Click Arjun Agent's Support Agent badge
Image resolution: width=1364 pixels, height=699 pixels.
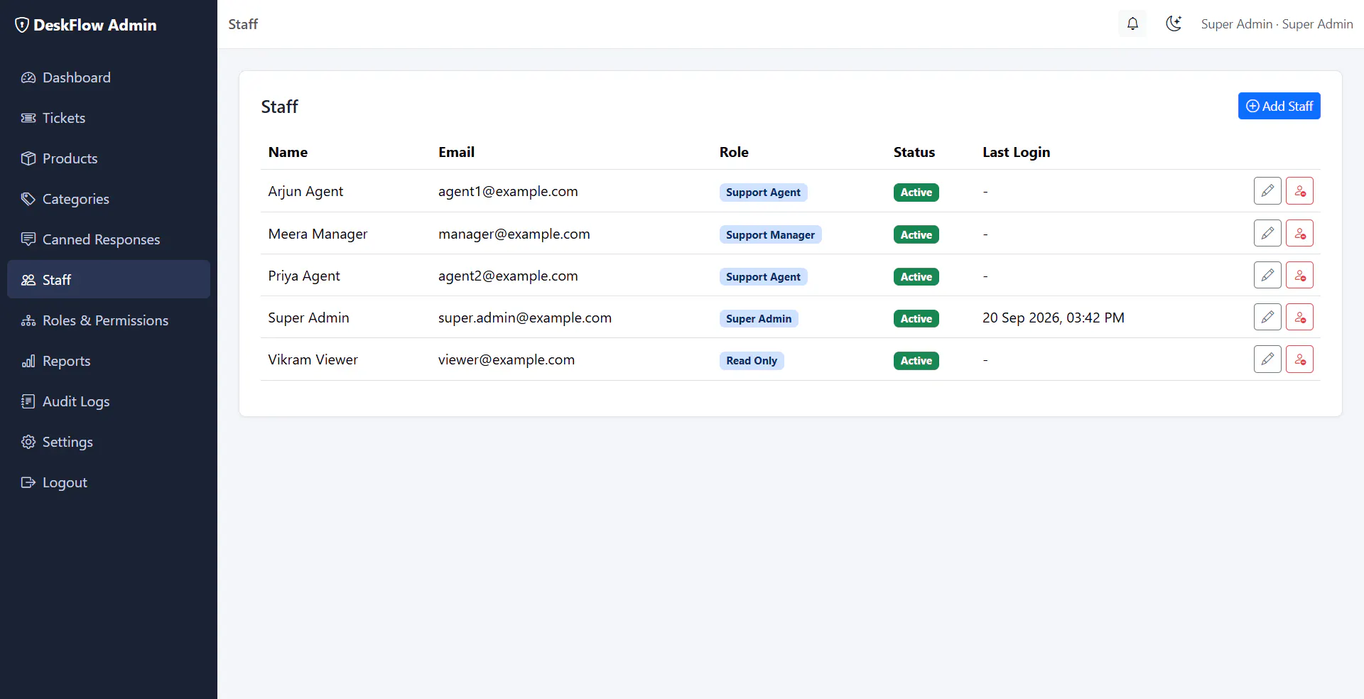point(763,192)
